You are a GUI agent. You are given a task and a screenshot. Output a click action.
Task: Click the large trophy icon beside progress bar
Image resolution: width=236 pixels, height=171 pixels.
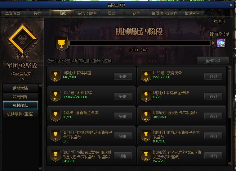[x=62, y=44]
